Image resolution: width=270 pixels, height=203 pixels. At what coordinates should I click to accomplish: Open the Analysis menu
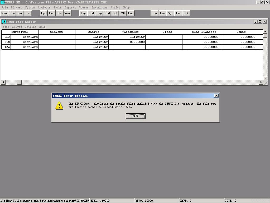point(44,8)
